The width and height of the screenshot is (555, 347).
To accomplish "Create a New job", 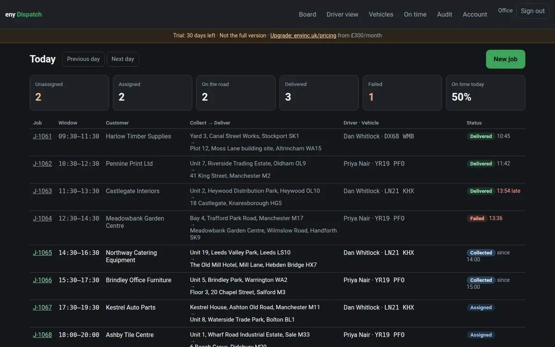I will click(506, 59).
